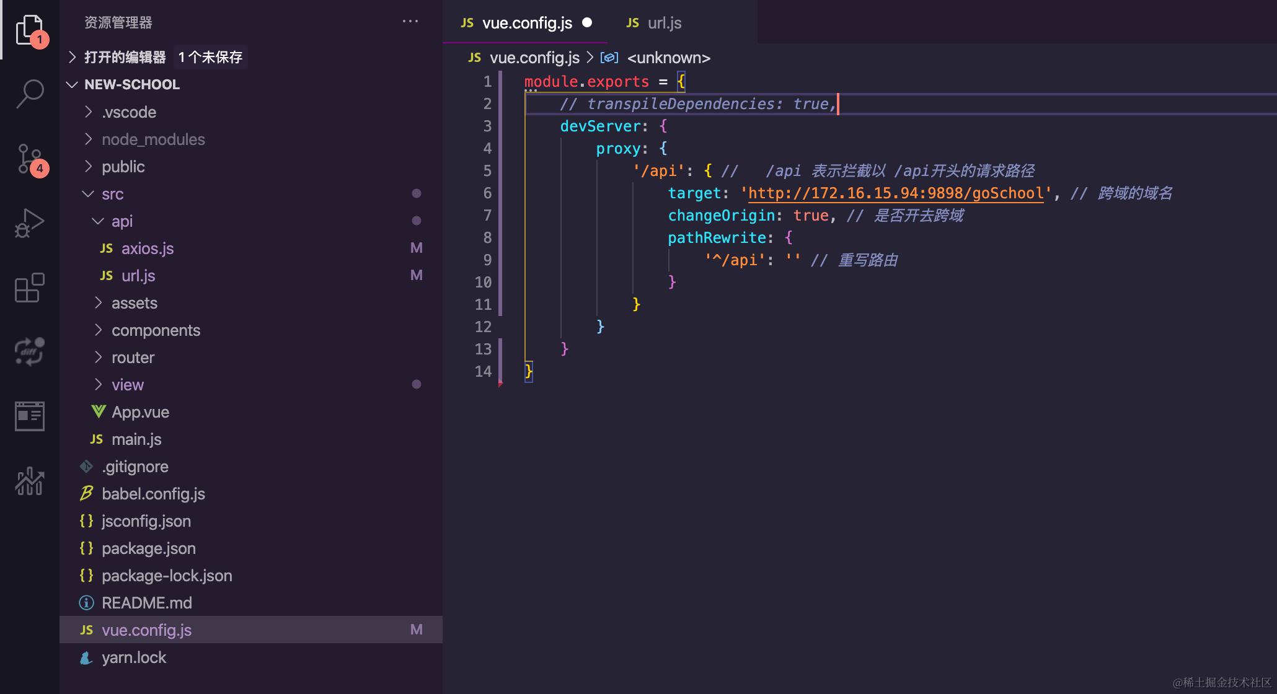
Task: Open the target URL link in code
Action: [x=896, y=193]
